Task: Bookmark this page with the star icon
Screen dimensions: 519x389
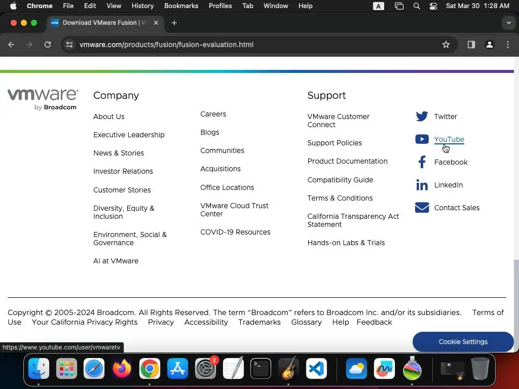Action: pos(446,45)
